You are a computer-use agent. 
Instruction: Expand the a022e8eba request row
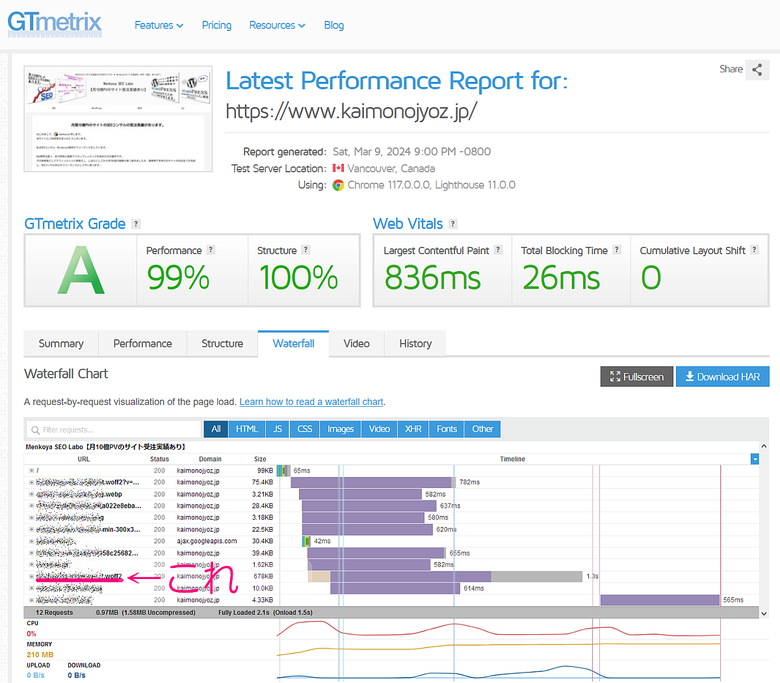31,506
